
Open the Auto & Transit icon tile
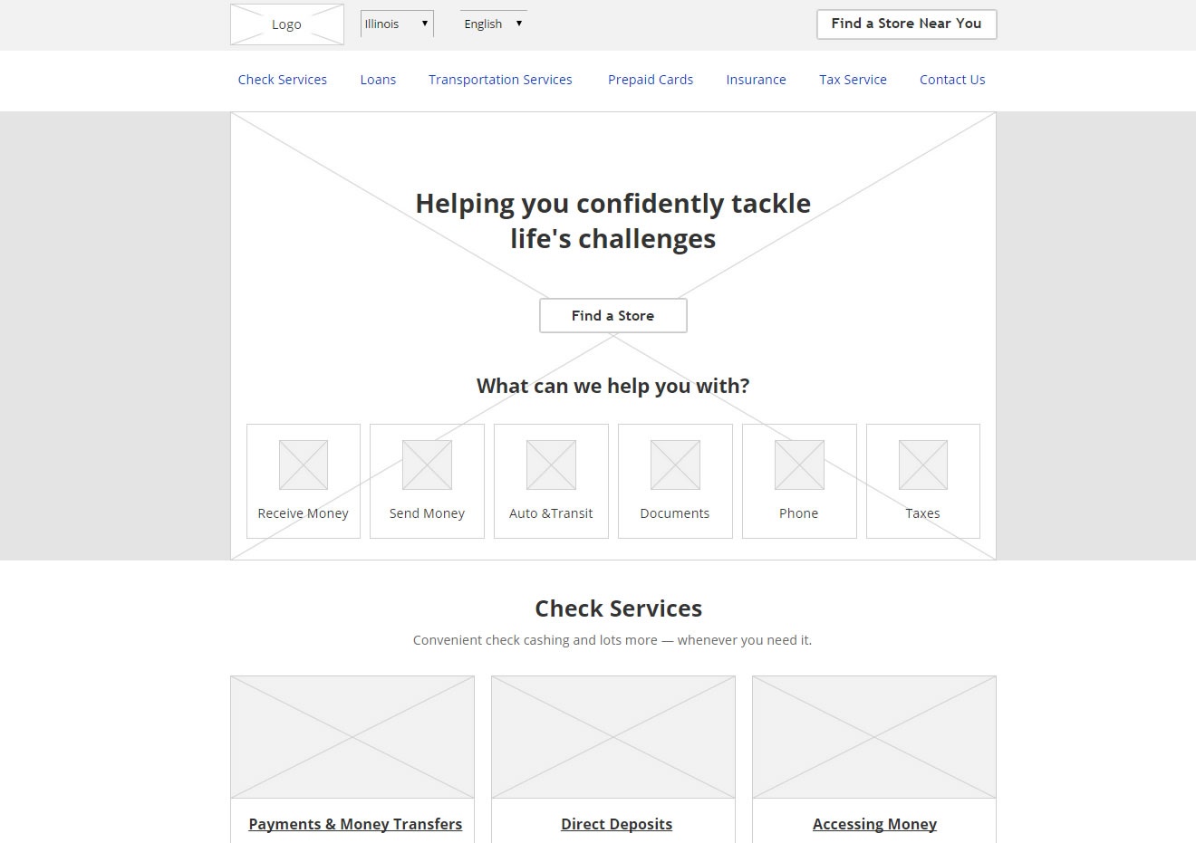pos(551,481)
